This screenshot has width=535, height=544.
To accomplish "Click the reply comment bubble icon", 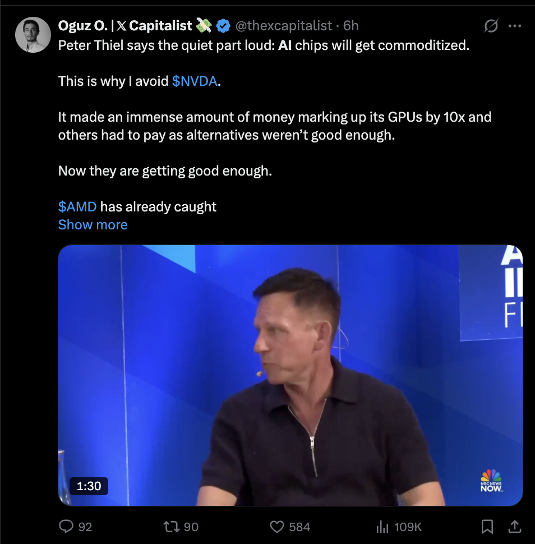I will 66,526.
